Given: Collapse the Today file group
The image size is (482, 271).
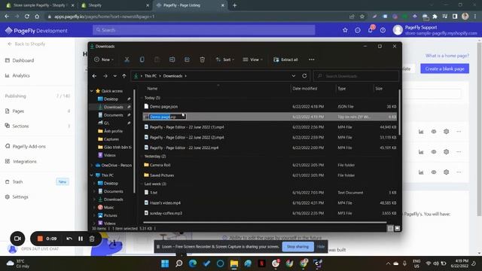Looking at the screenshot, I should tap(142, 98).
